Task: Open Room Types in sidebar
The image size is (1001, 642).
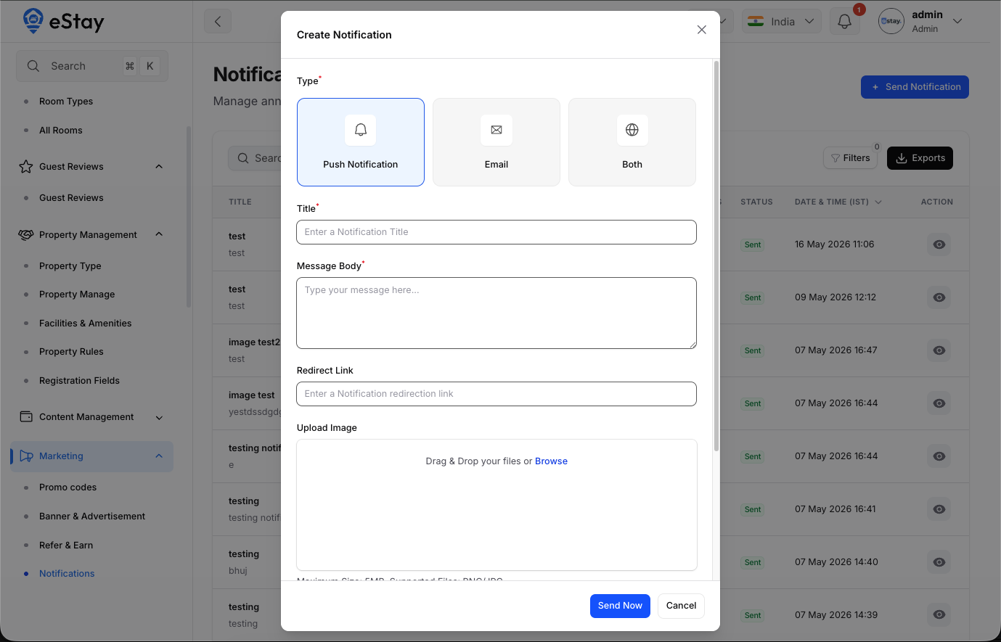Action: 66,102
